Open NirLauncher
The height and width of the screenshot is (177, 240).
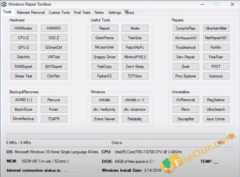(x=105, y=47)
